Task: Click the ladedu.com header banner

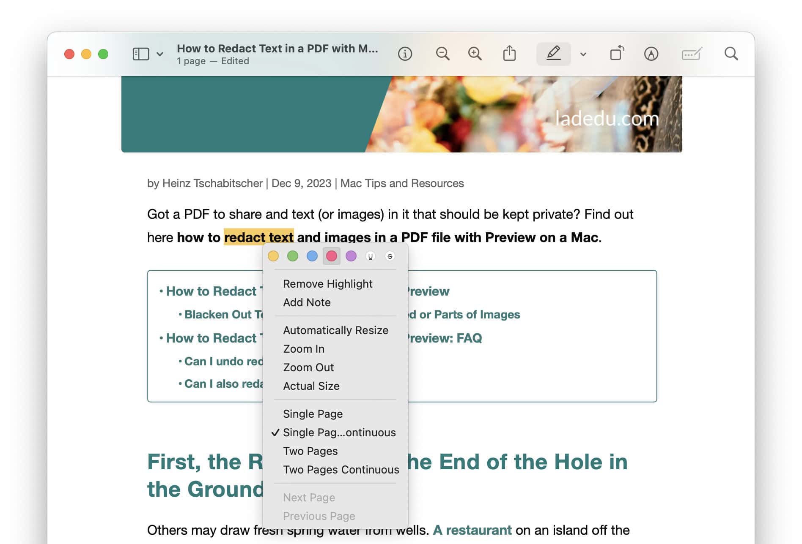Action: (401, 114)
